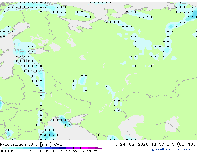
Task: Click the "4" precipitation value on map
Action: tap(193, 17)
